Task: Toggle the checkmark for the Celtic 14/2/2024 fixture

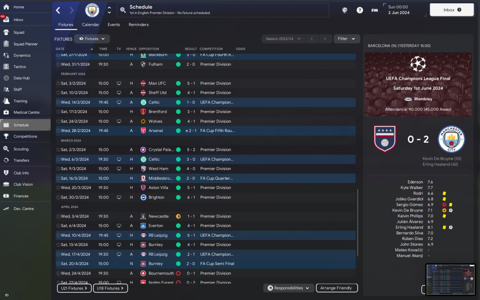Action: tap(58, 102)
